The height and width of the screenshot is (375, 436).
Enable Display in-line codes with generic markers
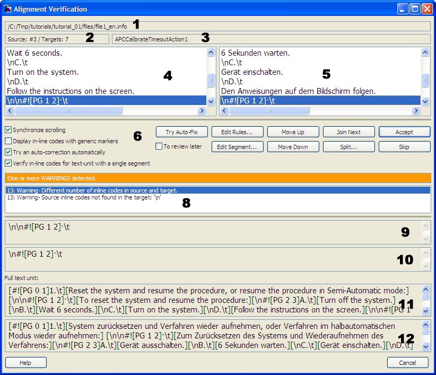click(8, 141)
